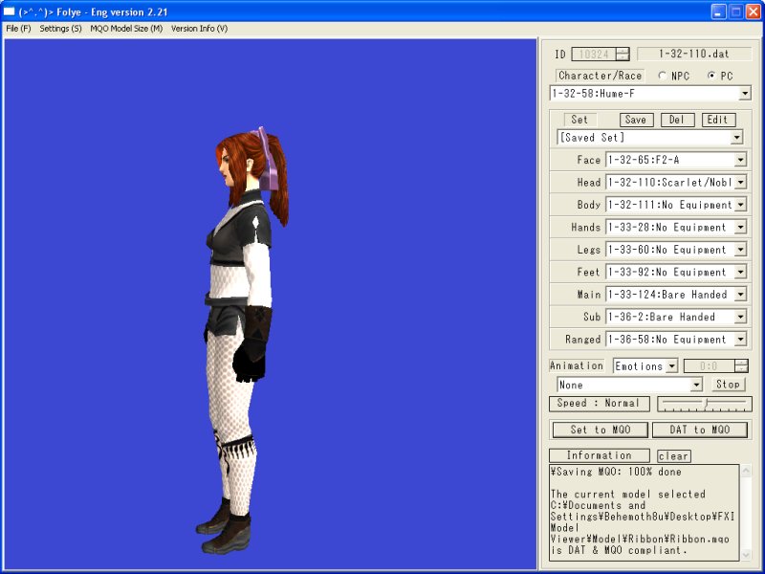
Task: Clear the information log
Action: [x=673, y=456]
